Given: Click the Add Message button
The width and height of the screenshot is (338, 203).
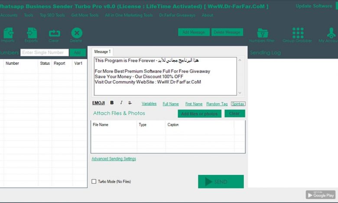Looking at the screenshot, I should (x=194, y=32).
